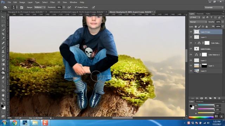The image size is (225, 126).
Task: Click the delete layer trash icon
Action: pos(219,98)
